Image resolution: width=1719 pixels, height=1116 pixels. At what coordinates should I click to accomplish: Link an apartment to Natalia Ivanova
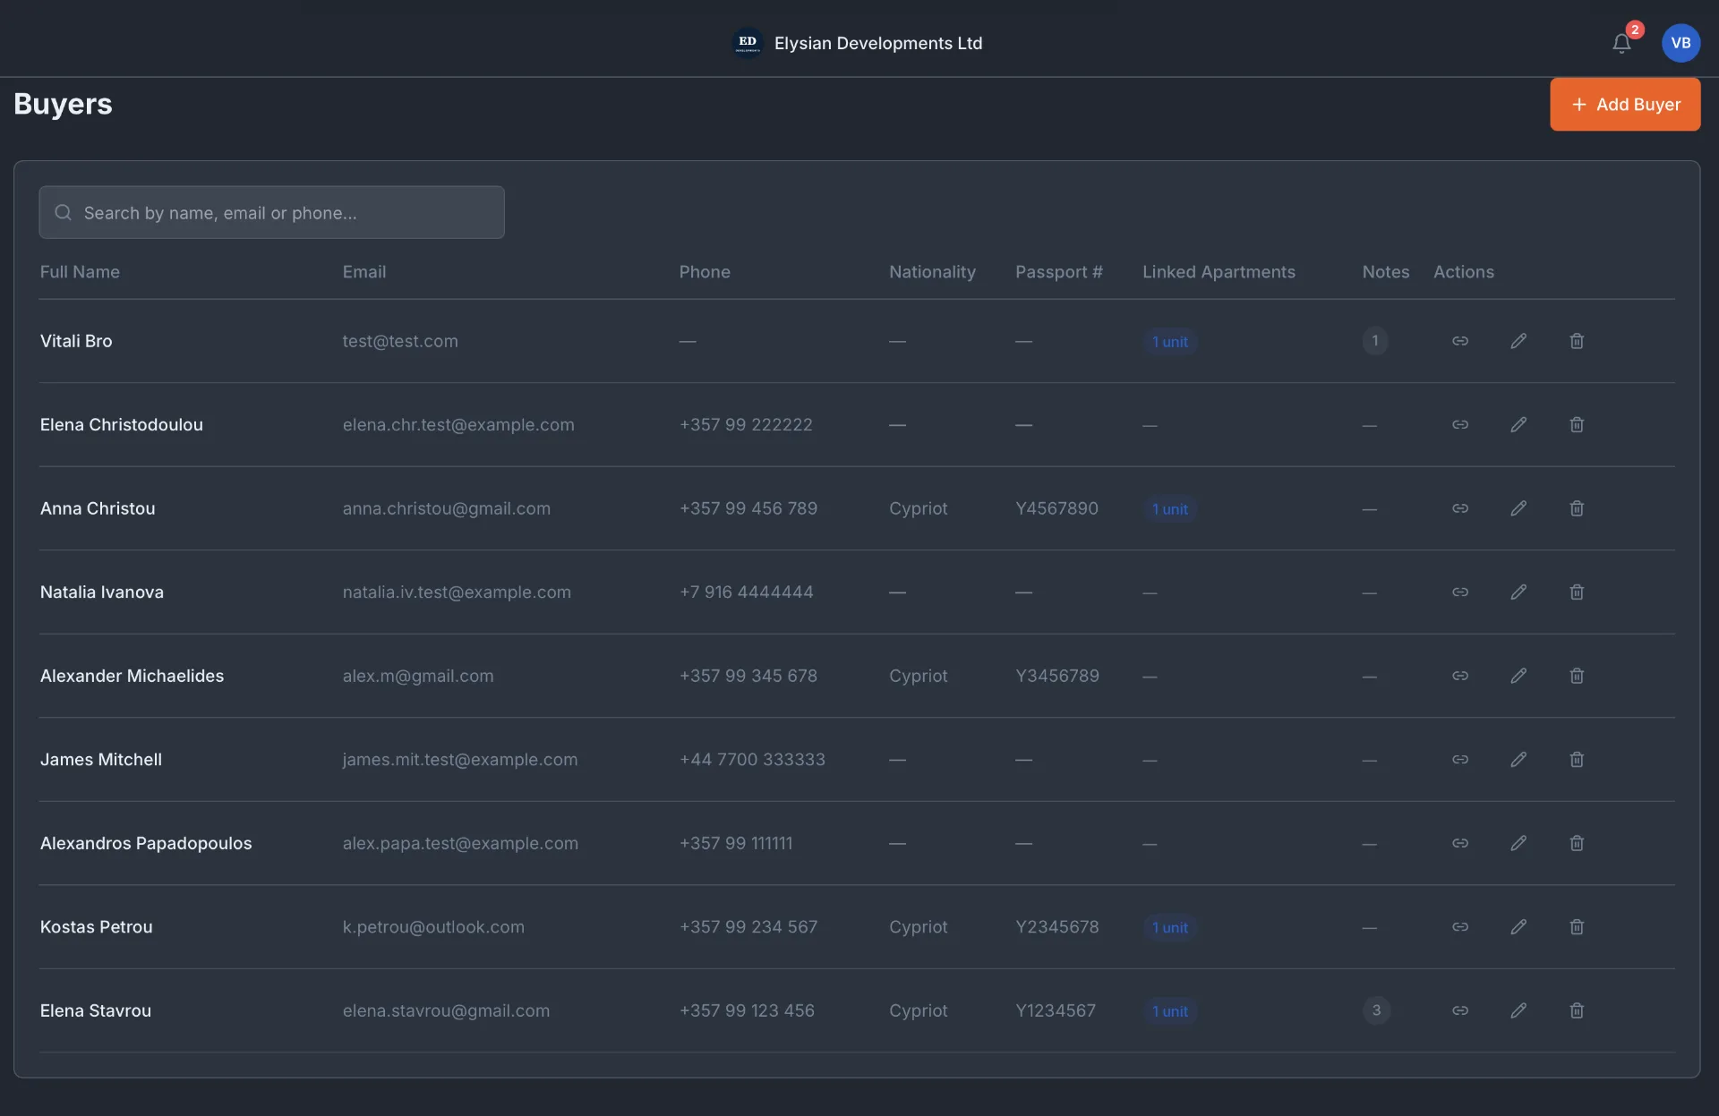coord(1460,592)
